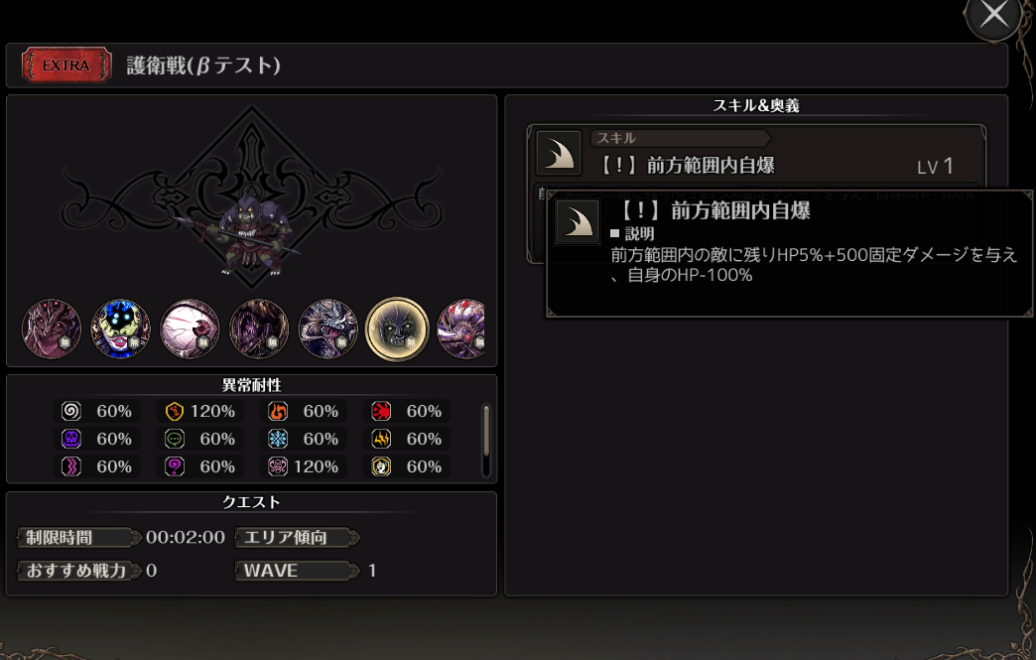This screenshot has height=660, width=1036.
Task: Click the purple skull poison resistance icon
Action: point(71,439)
